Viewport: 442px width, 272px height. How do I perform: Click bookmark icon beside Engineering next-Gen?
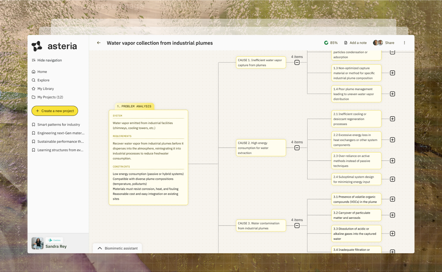(34, 133)
